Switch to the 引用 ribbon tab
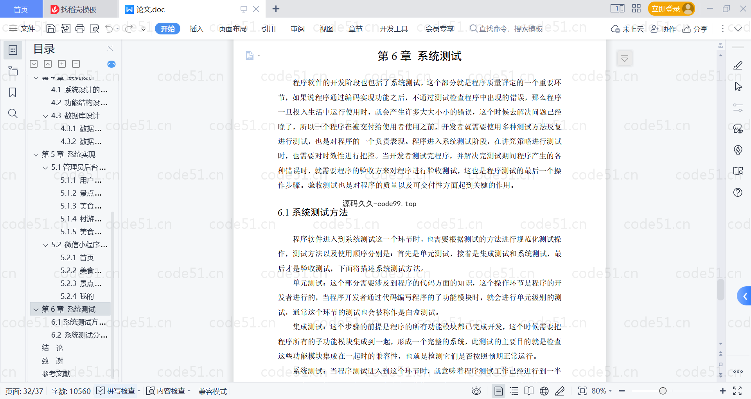751x399 pixels. pyautogui.click(x=269, y=29)
